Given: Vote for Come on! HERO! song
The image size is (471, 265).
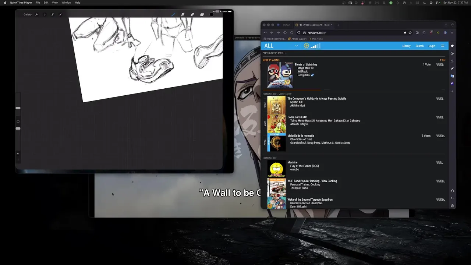Looking at the screenshot, I should pyautogui.click(x=265, y=124).
